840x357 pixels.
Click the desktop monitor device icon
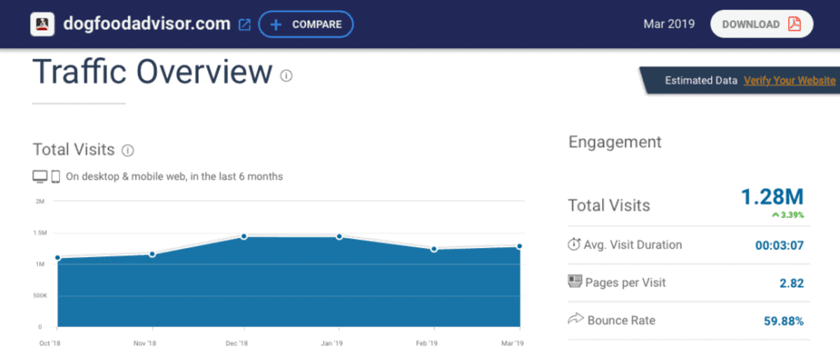40,177
